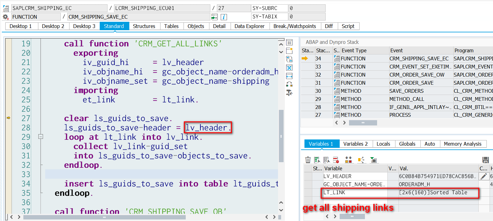Screen dimensions: 493x221
Task: Click the stack panel horizontal scrollbar thumb
Action: (x=363, y=123)
